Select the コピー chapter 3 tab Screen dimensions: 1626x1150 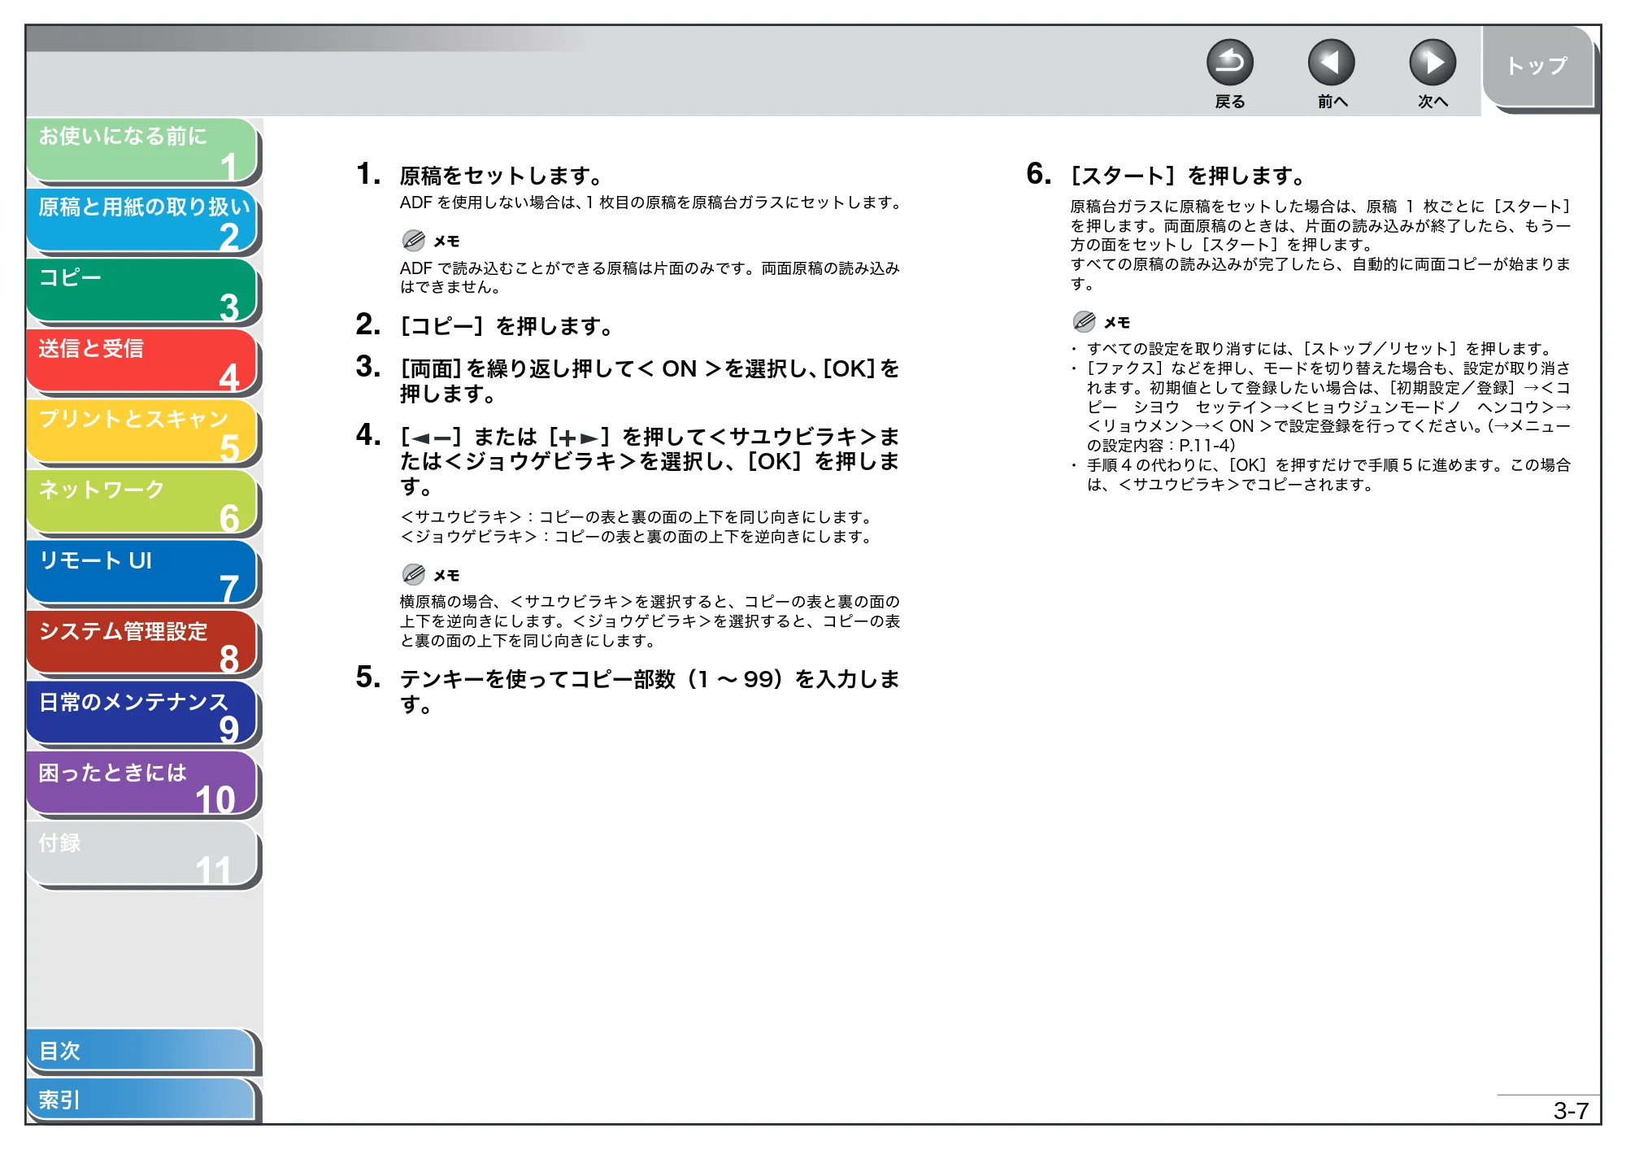(x=142, y=291)
